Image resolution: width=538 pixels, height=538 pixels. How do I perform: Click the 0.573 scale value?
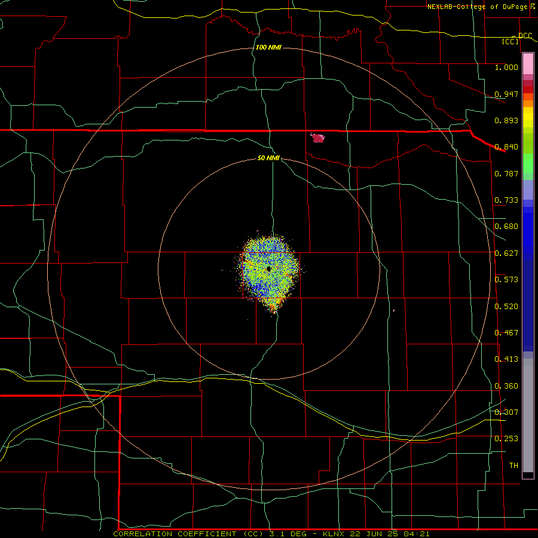(x=506, y=280)
